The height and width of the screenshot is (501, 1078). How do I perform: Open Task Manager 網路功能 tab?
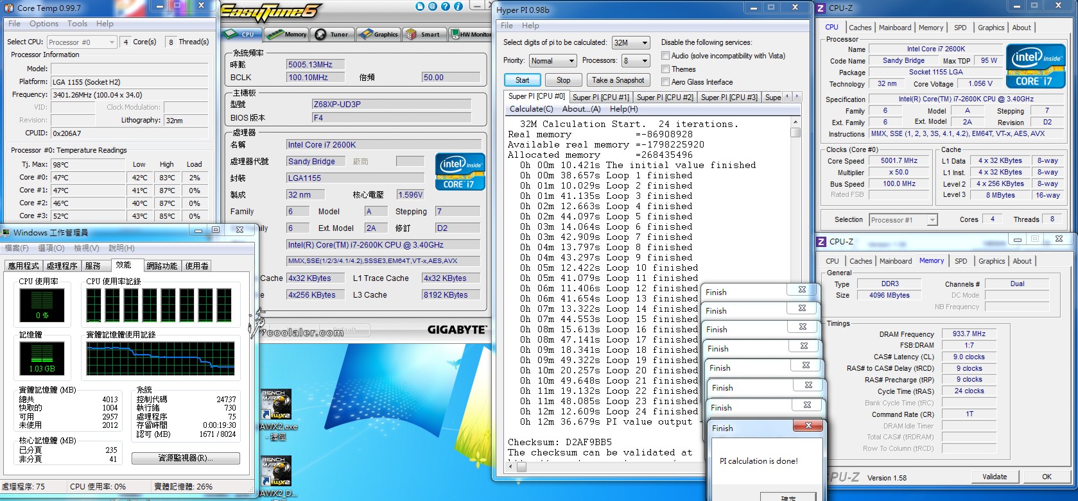(x=162, y=266)
